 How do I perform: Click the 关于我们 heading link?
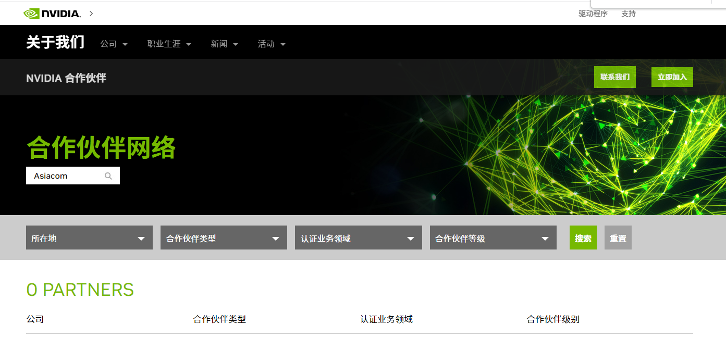click(x=55, y=43)
